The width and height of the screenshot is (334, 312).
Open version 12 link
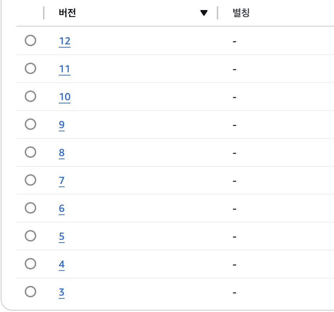click(65, 41)
